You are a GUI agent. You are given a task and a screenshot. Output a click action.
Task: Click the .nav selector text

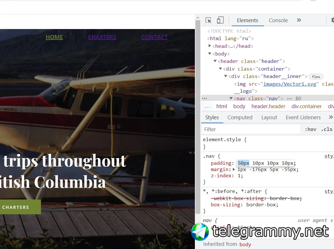(209, 156)
